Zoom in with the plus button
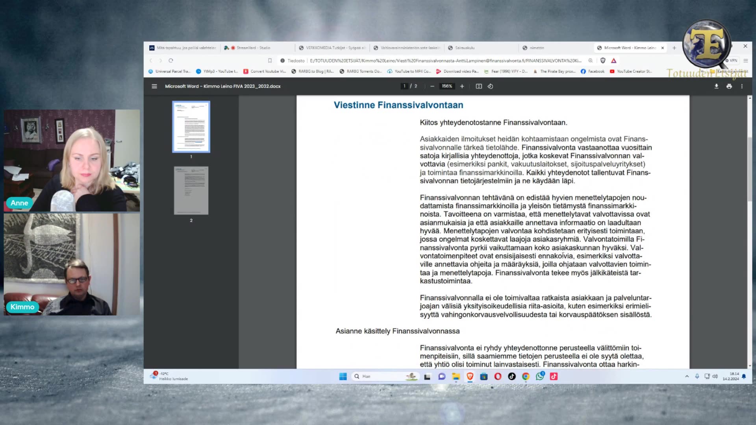This screenshot has height=425, width=756. [462, 86]
